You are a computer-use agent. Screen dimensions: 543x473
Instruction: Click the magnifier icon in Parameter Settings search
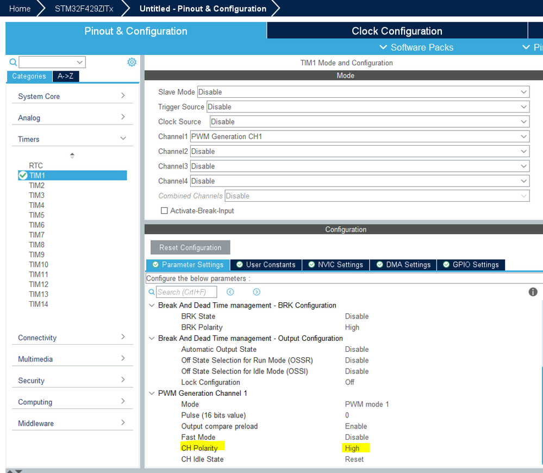click(152, 292)
